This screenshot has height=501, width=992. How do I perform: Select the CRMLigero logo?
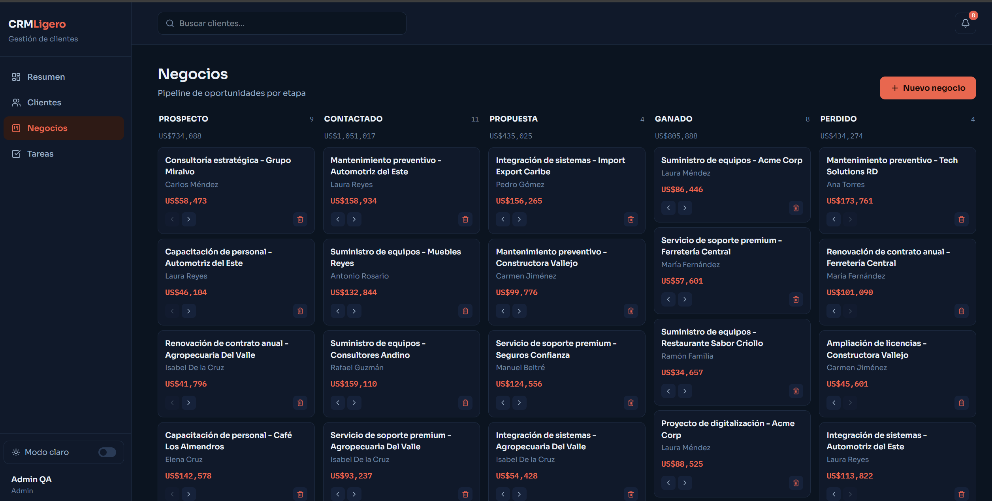point(37,24)
